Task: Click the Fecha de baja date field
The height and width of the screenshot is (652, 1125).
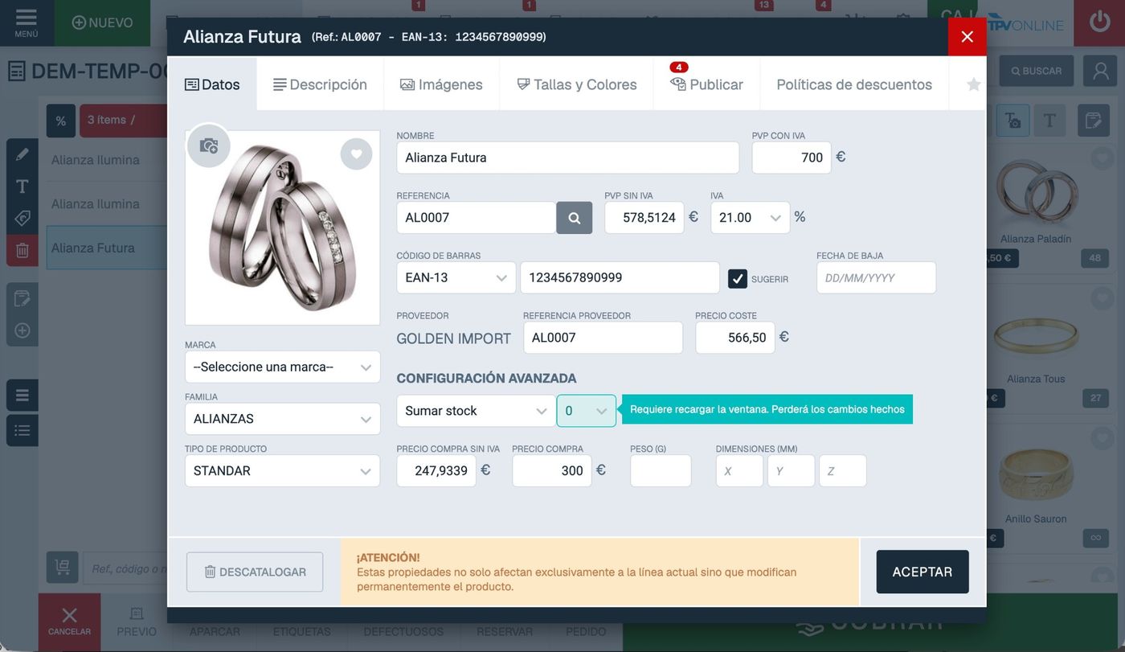Action: click(877, 277)
